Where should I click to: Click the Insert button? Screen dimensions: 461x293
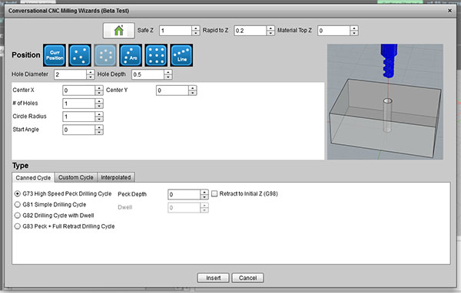click(x=213, y=278)
